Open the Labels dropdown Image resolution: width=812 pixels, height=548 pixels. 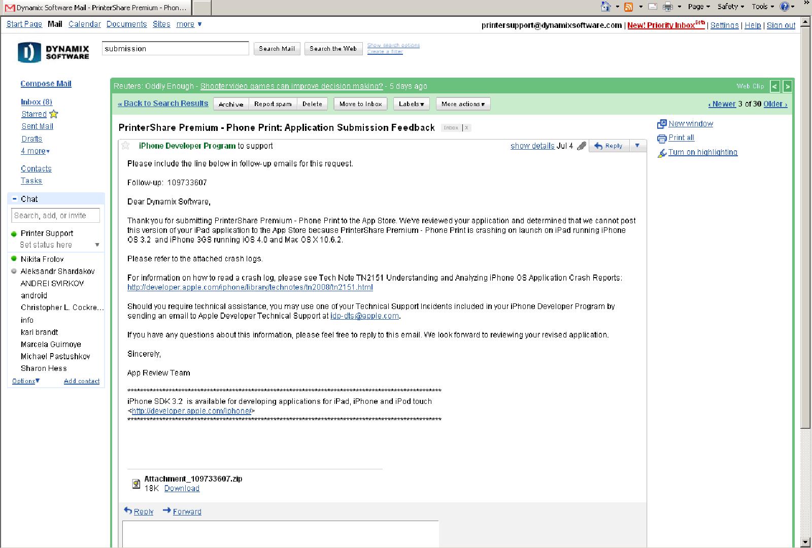(x=412, y=104)
